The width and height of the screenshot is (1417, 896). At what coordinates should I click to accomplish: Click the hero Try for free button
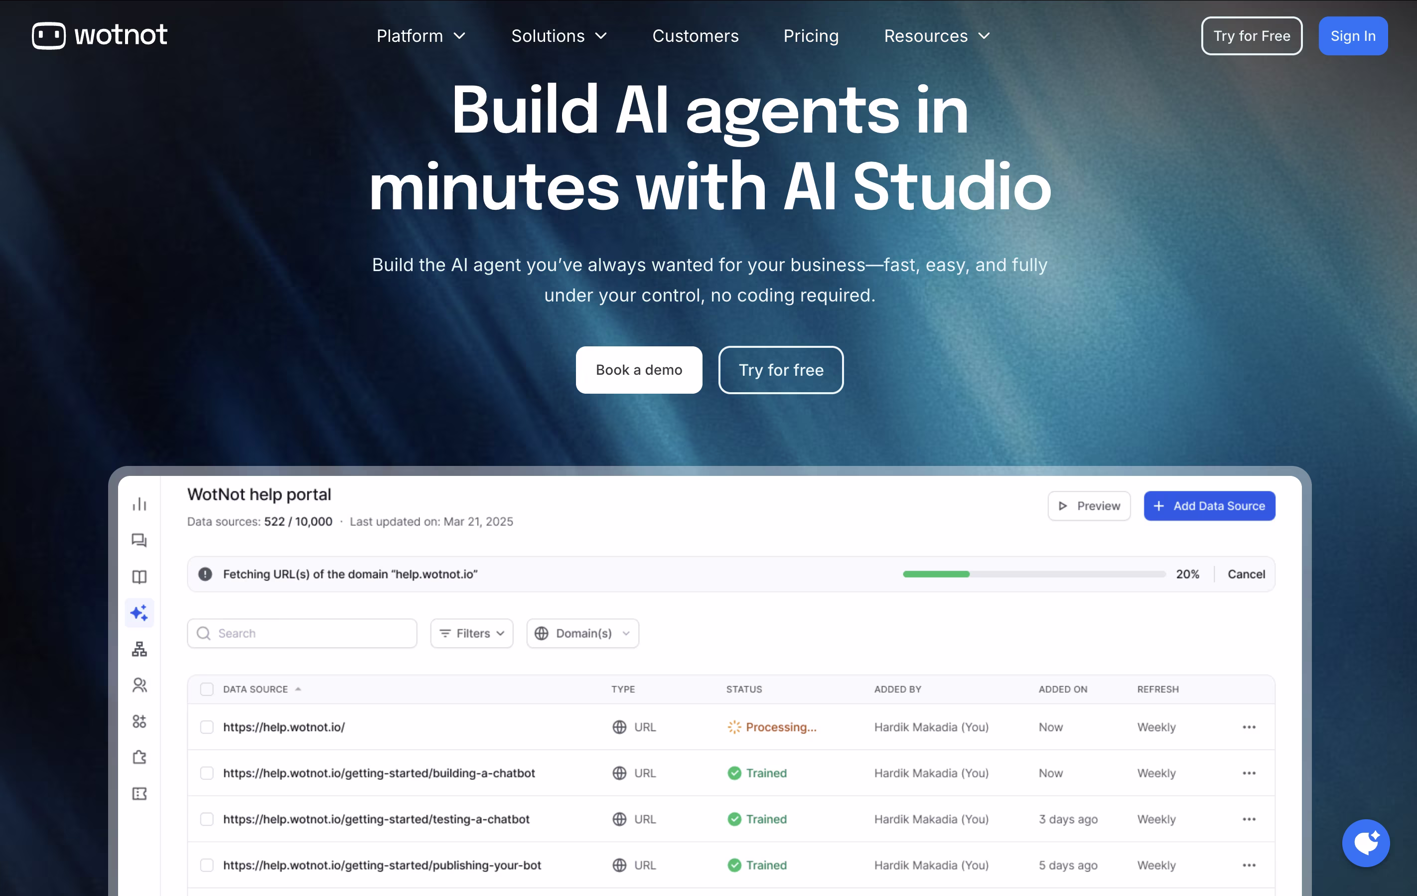point(781,370)
